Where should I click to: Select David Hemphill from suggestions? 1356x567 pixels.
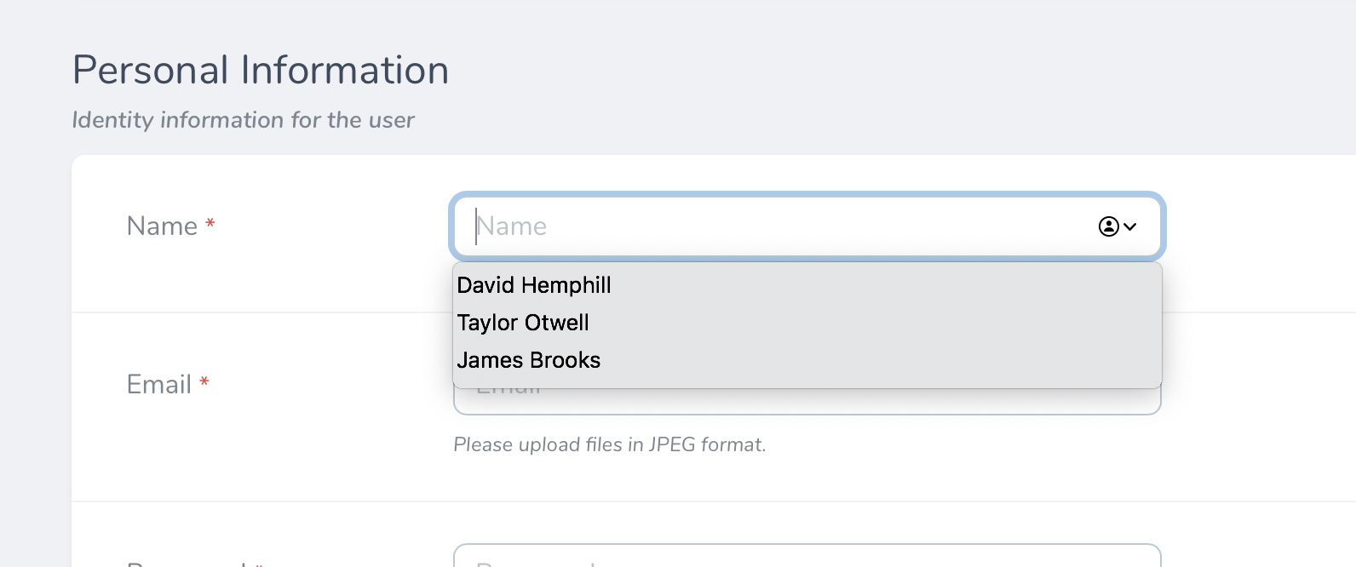[x=534, y=285]
